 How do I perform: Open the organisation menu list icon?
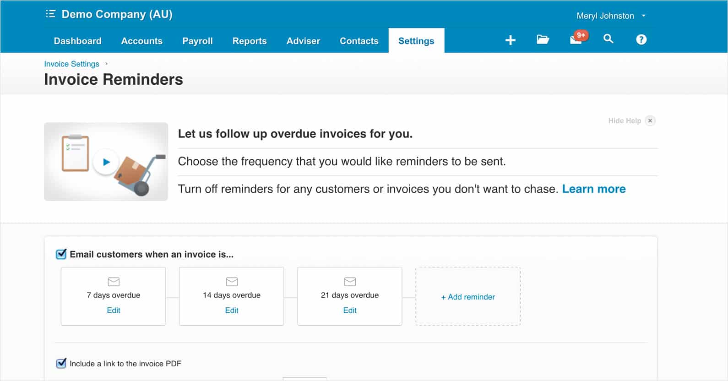coord(50,14)
